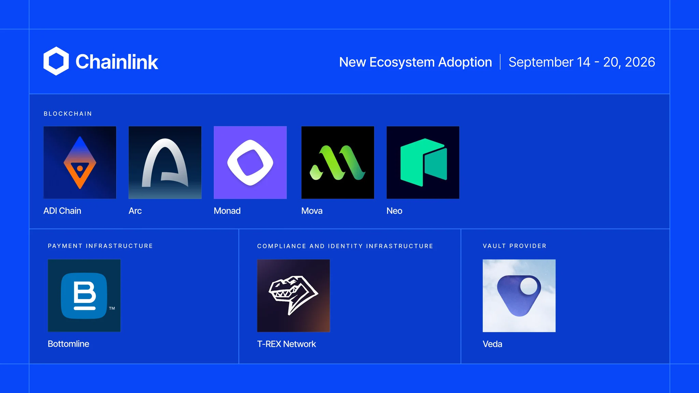Screen dimensions: 699x393
Task: Click the Mova green M logo
Action: pyautogui.click(x=338, y=162)
